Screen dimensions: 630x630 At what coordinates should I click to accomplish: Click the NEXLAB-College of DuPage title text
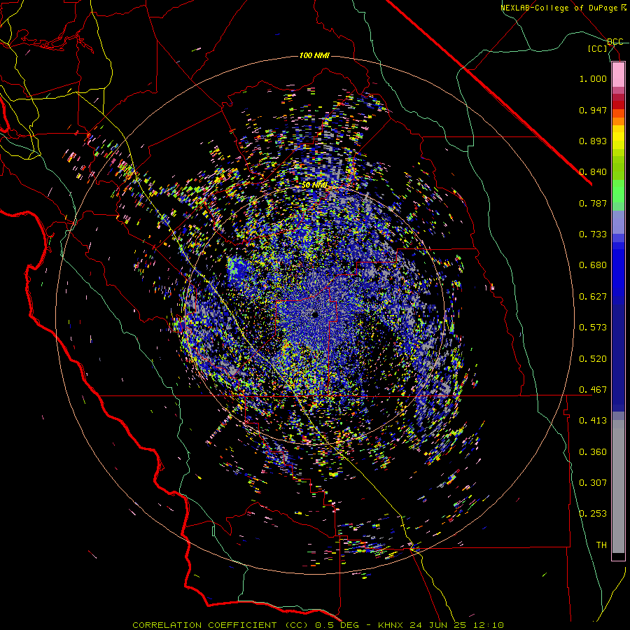click(563, 8)
